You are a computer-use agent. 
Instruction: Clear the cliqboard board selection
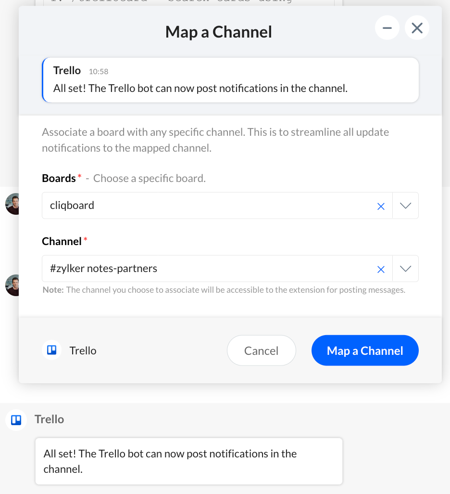381,207
